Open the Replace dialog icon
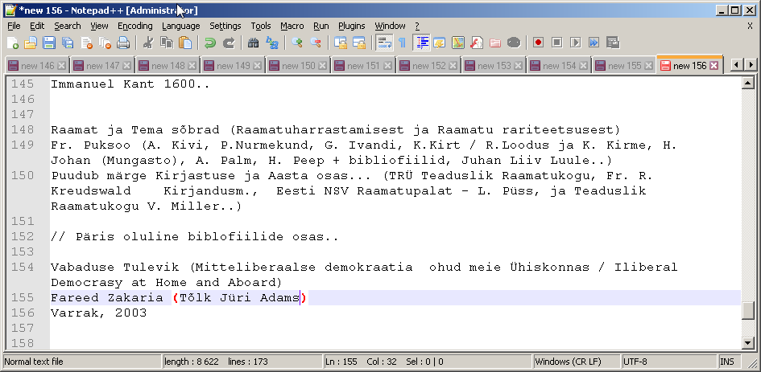This screenshot has height=372, width=761. point(272,43)
